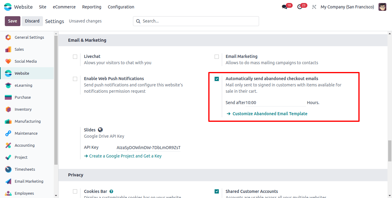This screenshot has height=198, width=392.
Task: Click the Slides setting label
Action: pyautogui.click(x=90, y=130)
